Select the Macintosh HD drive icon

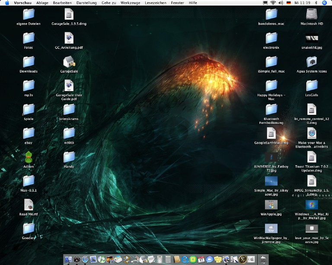point(311,14)
